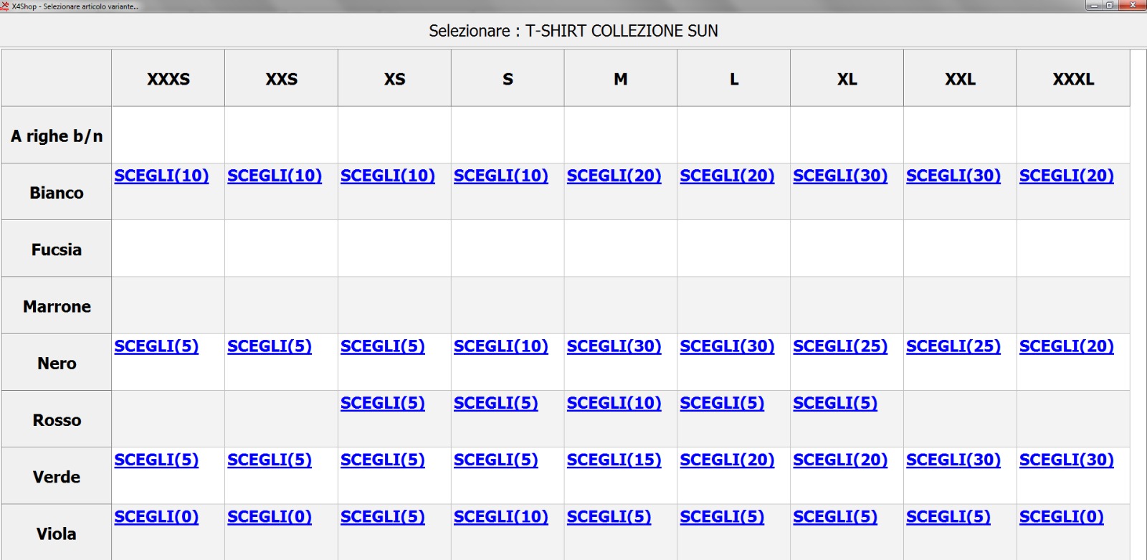The height and width of the screenshot is (560, 1147).
Task: Click the XL size column header
Action: 847,79
